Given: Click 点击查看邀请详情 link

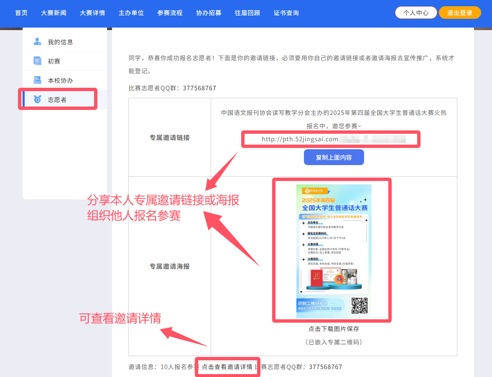Looking at the screenshot, I should coord(227,367).
